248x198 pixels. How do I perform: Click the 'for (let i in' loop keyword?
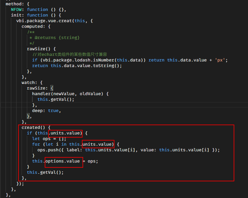coord(36,144)
